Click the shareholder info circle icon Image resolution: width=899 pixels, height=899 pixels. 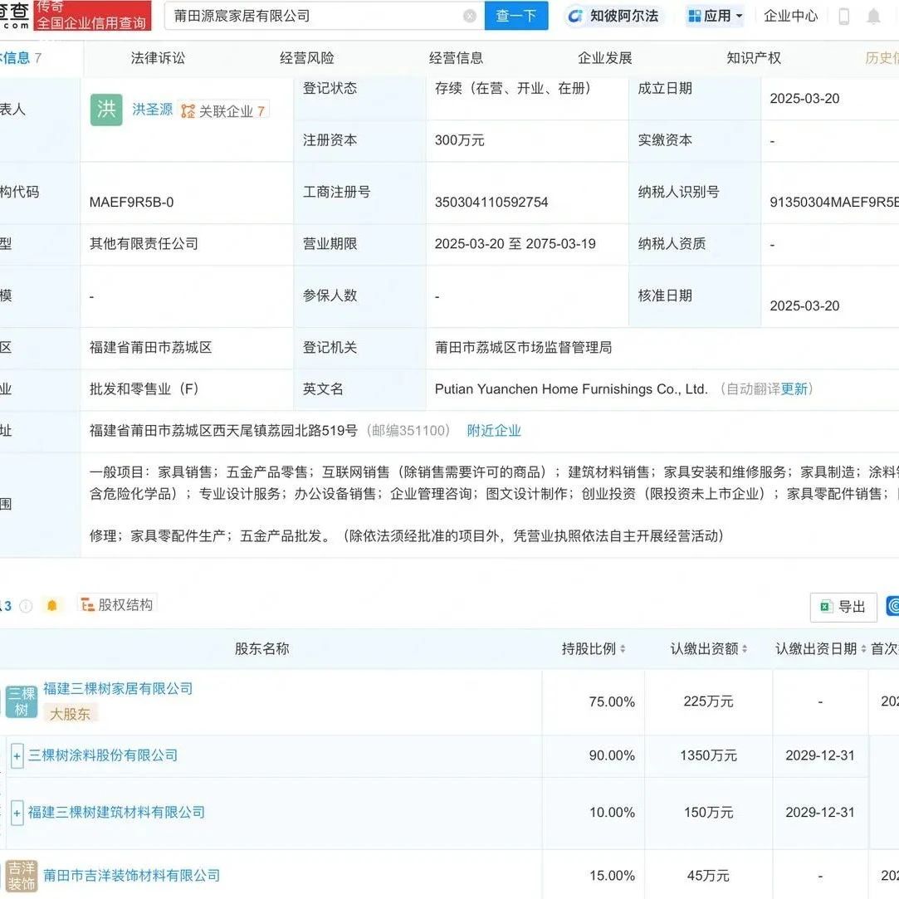pyautogui.click(x=26, y=606)
